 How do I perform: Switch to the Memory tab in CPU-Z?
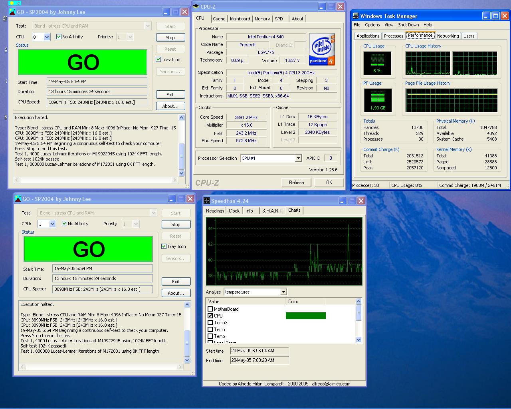(x=262, y=19)
